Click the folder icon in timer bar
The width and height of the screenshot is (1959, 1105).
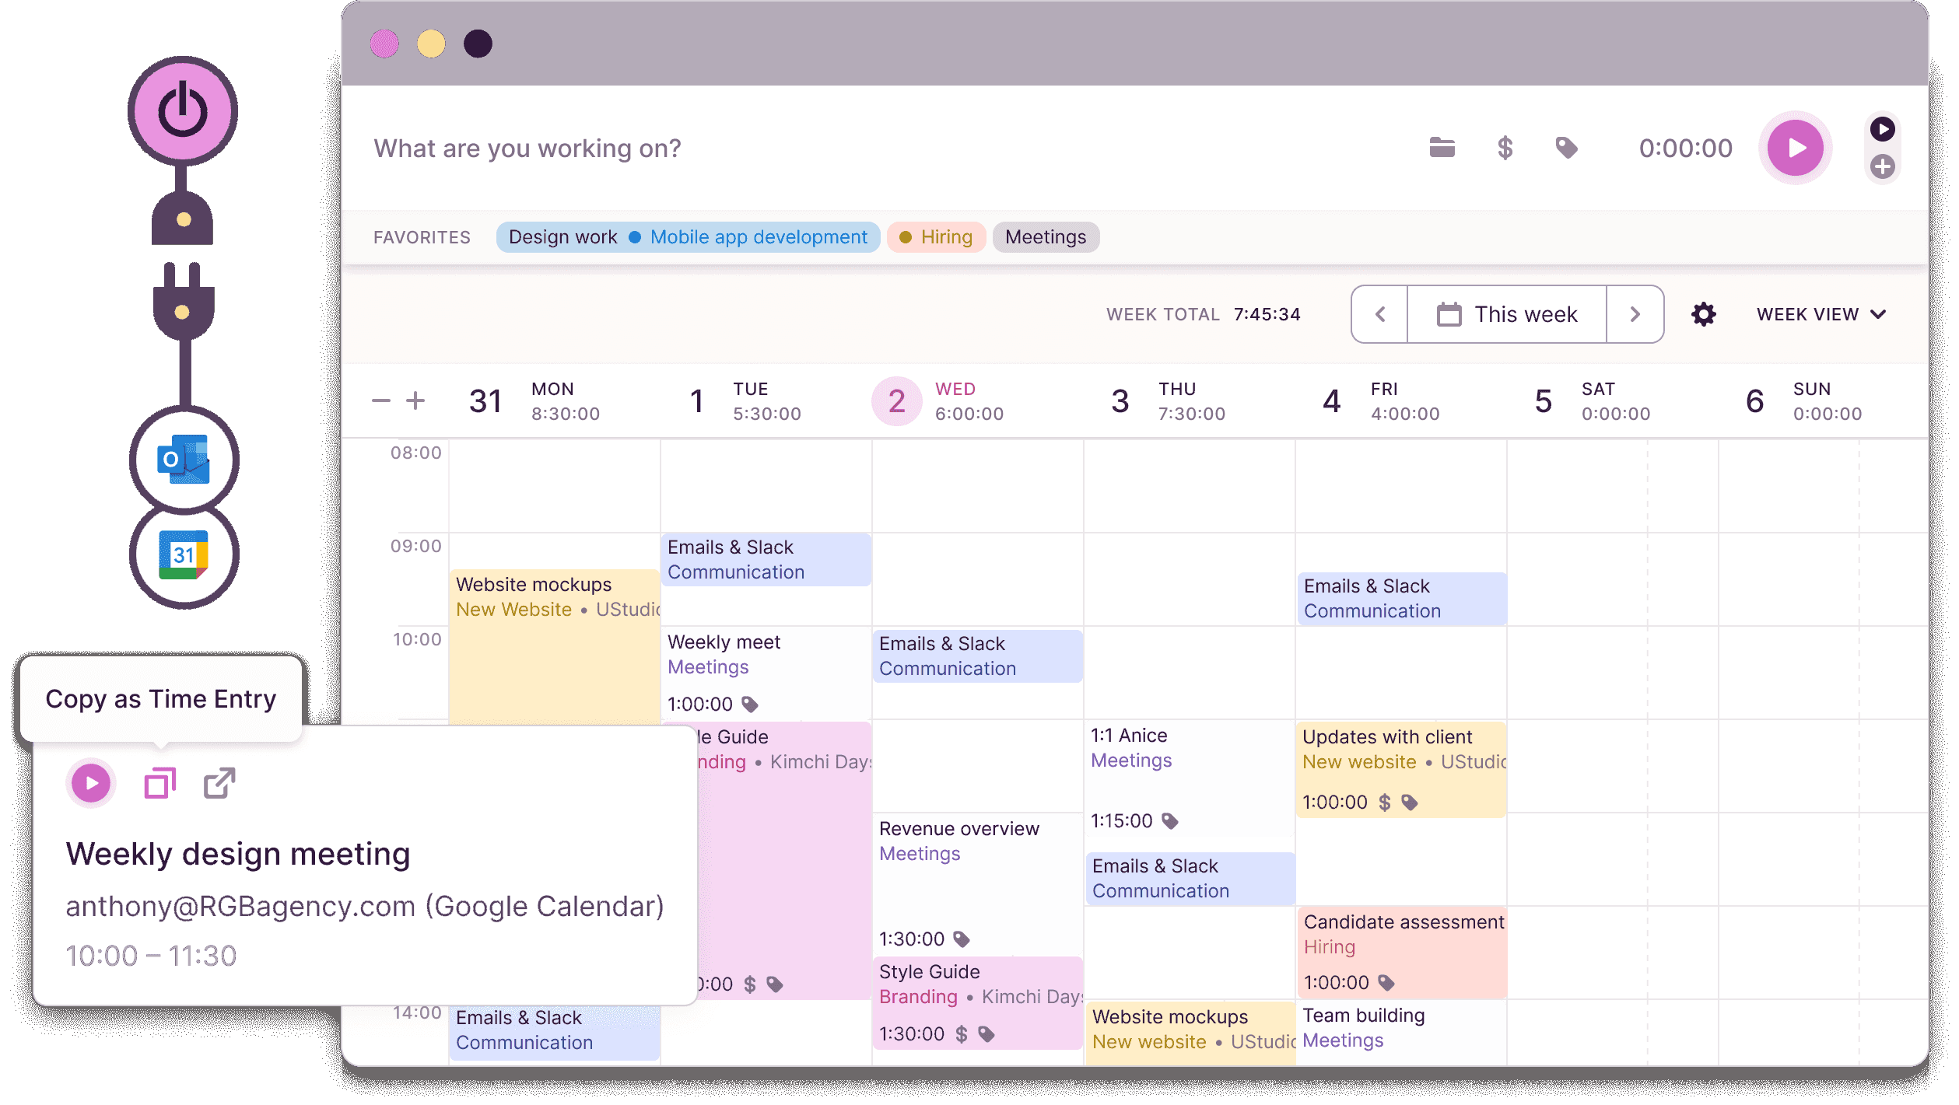coord(1442,148)
